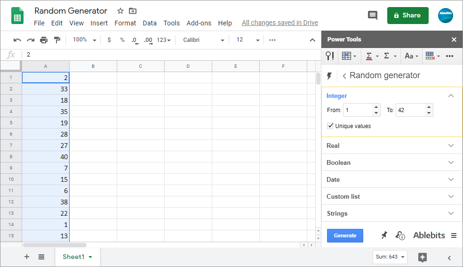The image size is (463, 267).
Task: Star the Random Generator document
Action: (120, 11)
